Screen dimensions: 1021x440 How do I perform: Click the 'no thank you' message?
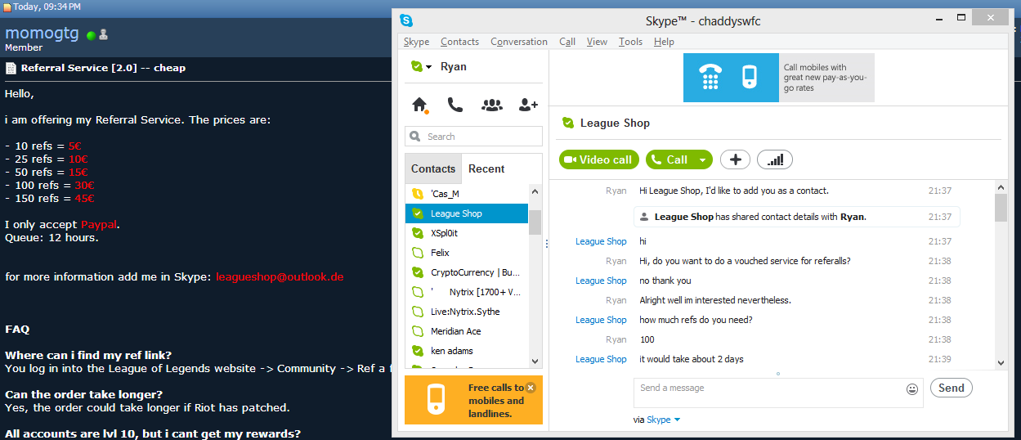[665, 281]
